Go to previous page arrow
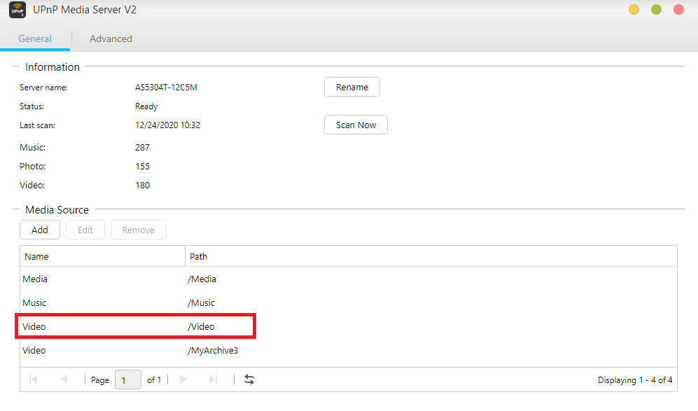This screenshot has width=698, height=411. pos(64,379)
